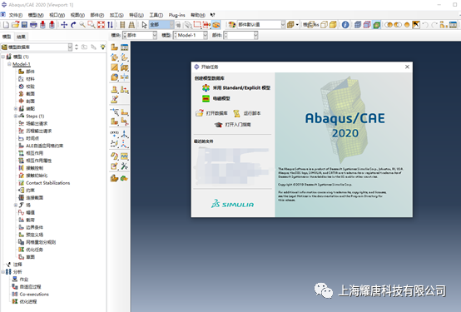Select the Rotate view tool

pyautogui.click(x=73, y=25)
